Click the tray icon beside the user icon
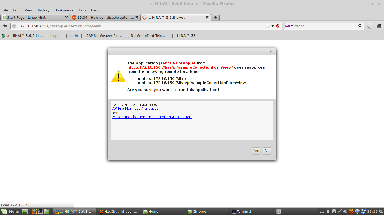Viewport: 384px width, 215px height. (334, 211)
